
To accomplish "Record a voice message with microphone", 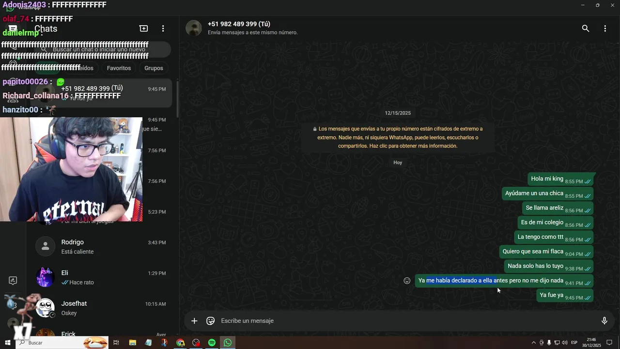I will (x=604, y=321).
